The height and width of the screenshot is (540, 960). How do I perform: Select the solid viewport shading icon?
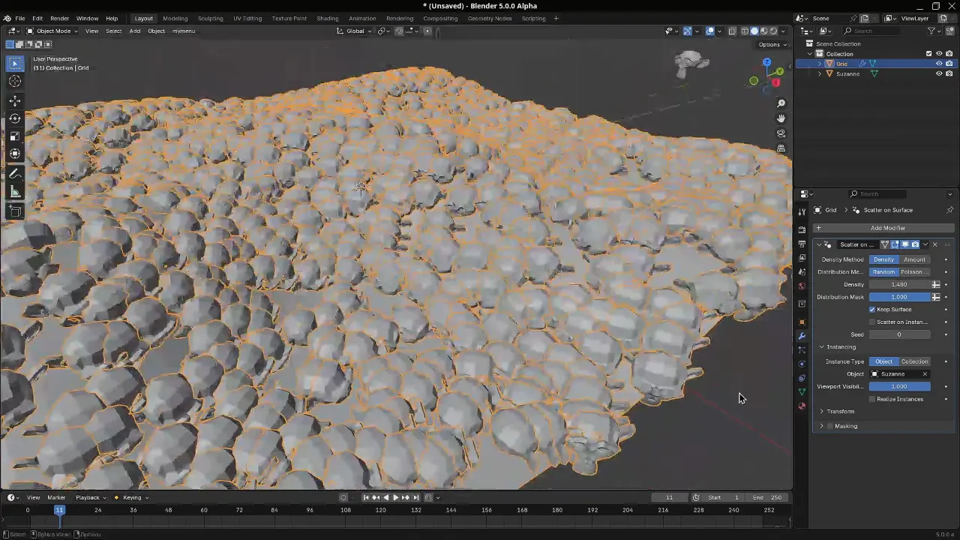(754, 31)
